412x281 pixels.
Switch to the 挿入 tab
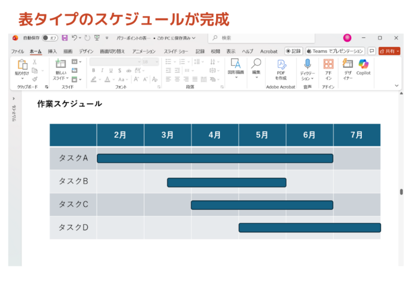pyautogui.click(x=52, y=51)
